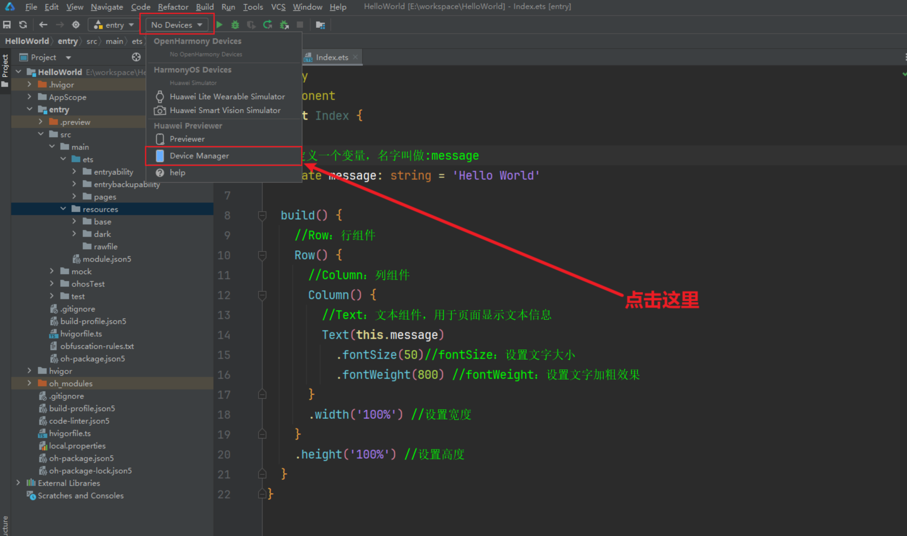Toggle code fold at Row() line
The width and height of the screenshot is (907, 536).
pos(263,255)
